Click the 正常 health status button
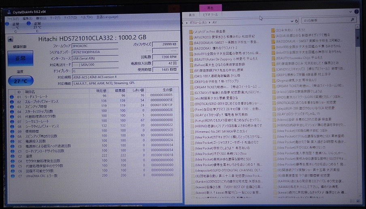Image resolution: width=366 pixels, height=209 pixels. pos(21,58)
